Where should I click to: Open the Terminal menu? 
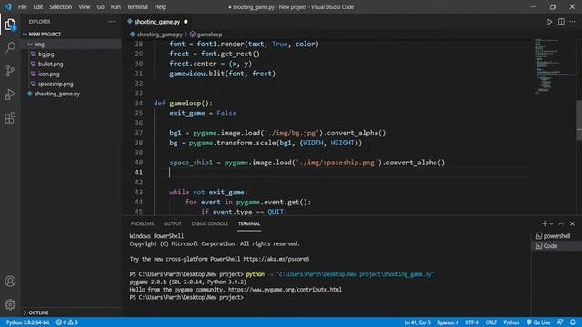137,7
